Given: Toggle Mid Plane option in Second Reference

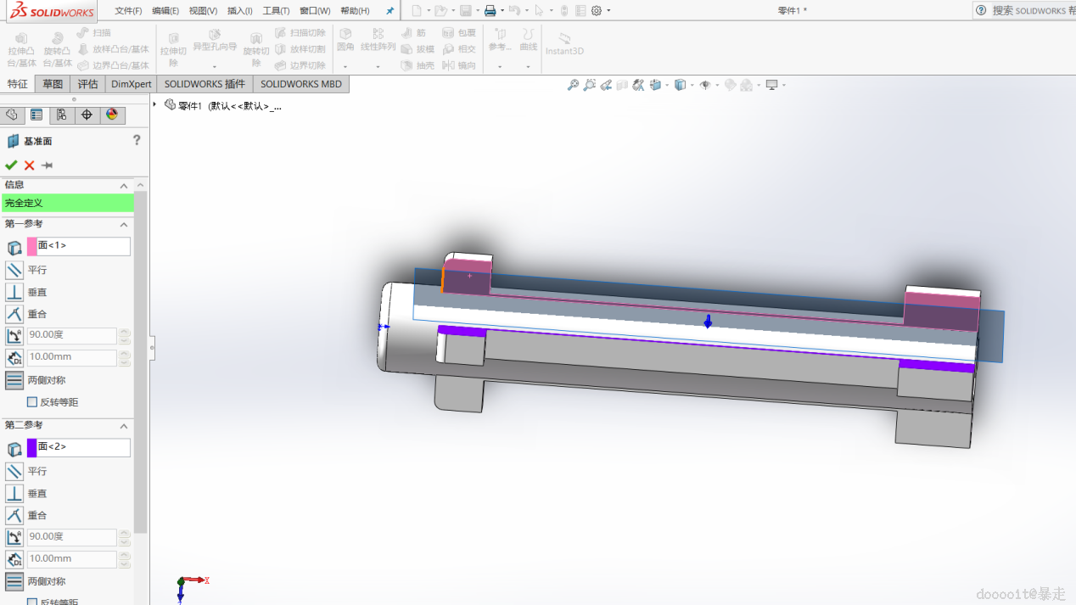Looking at the screenshot, I should point(14,581).
